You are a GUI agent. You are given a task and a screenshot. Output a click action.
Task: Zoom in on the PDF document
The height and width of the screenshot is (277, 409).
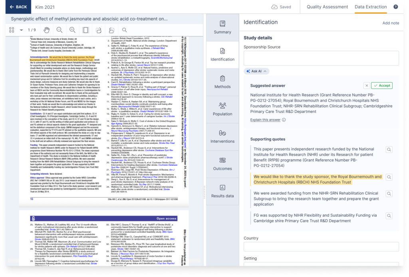[72, 30]
